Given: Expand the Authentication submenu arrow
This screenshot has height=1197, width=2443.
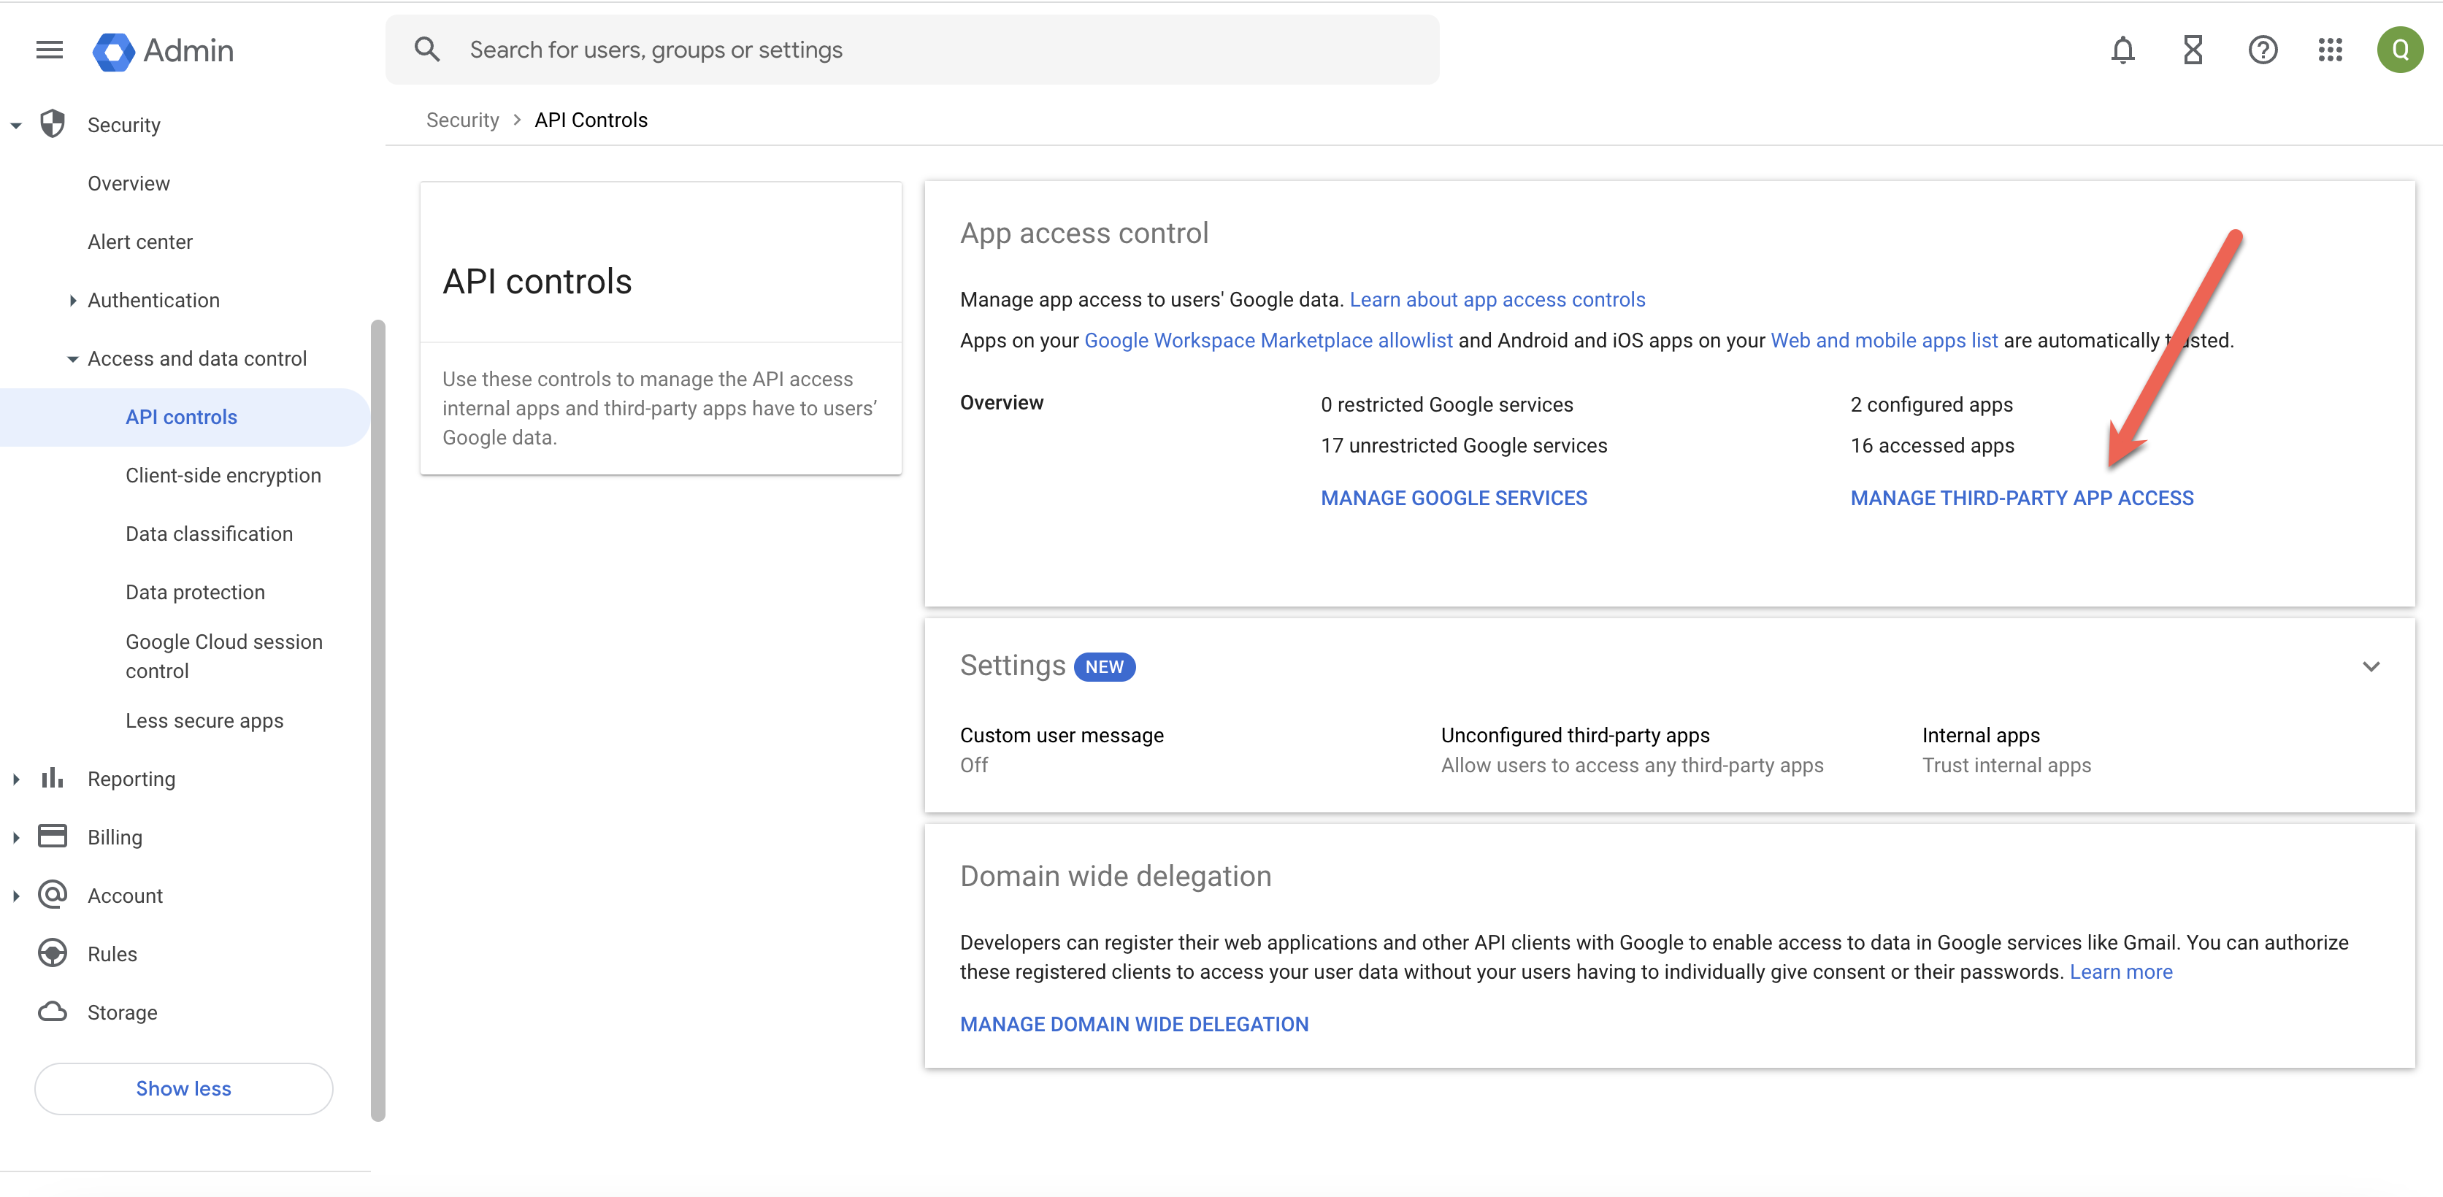Looking at the screenshot, I should 73,301.
